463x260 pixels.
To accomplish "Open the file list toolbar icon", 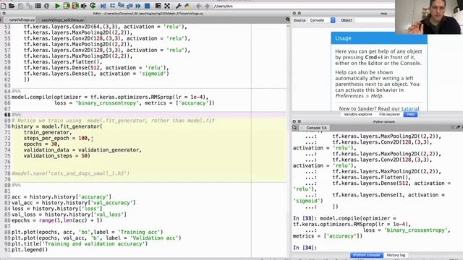I will pyautogui.click(x=38, y=6).
